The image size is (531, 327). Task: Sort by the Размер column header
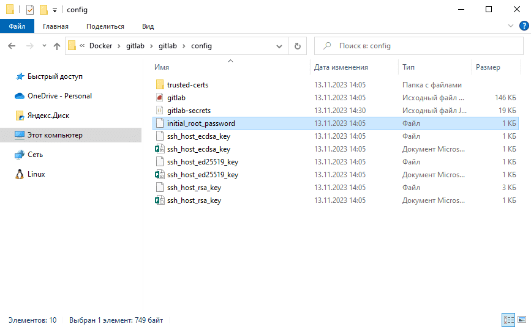tap(488, 67)
